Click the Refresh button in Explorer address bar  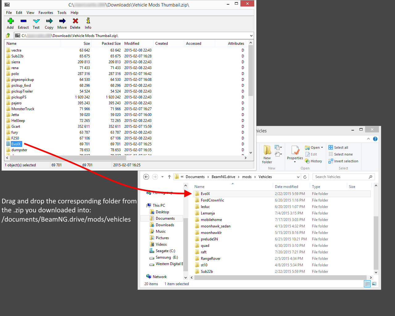pyautogui.click(x=305, y=177)
